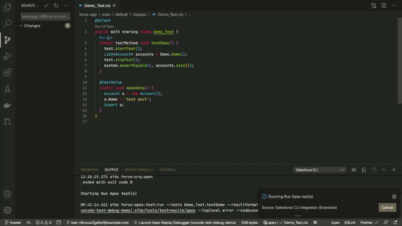The height and width of the screenshot is (226, 402).
Task: Refresh the source control panel
Action: pos(56,6)
